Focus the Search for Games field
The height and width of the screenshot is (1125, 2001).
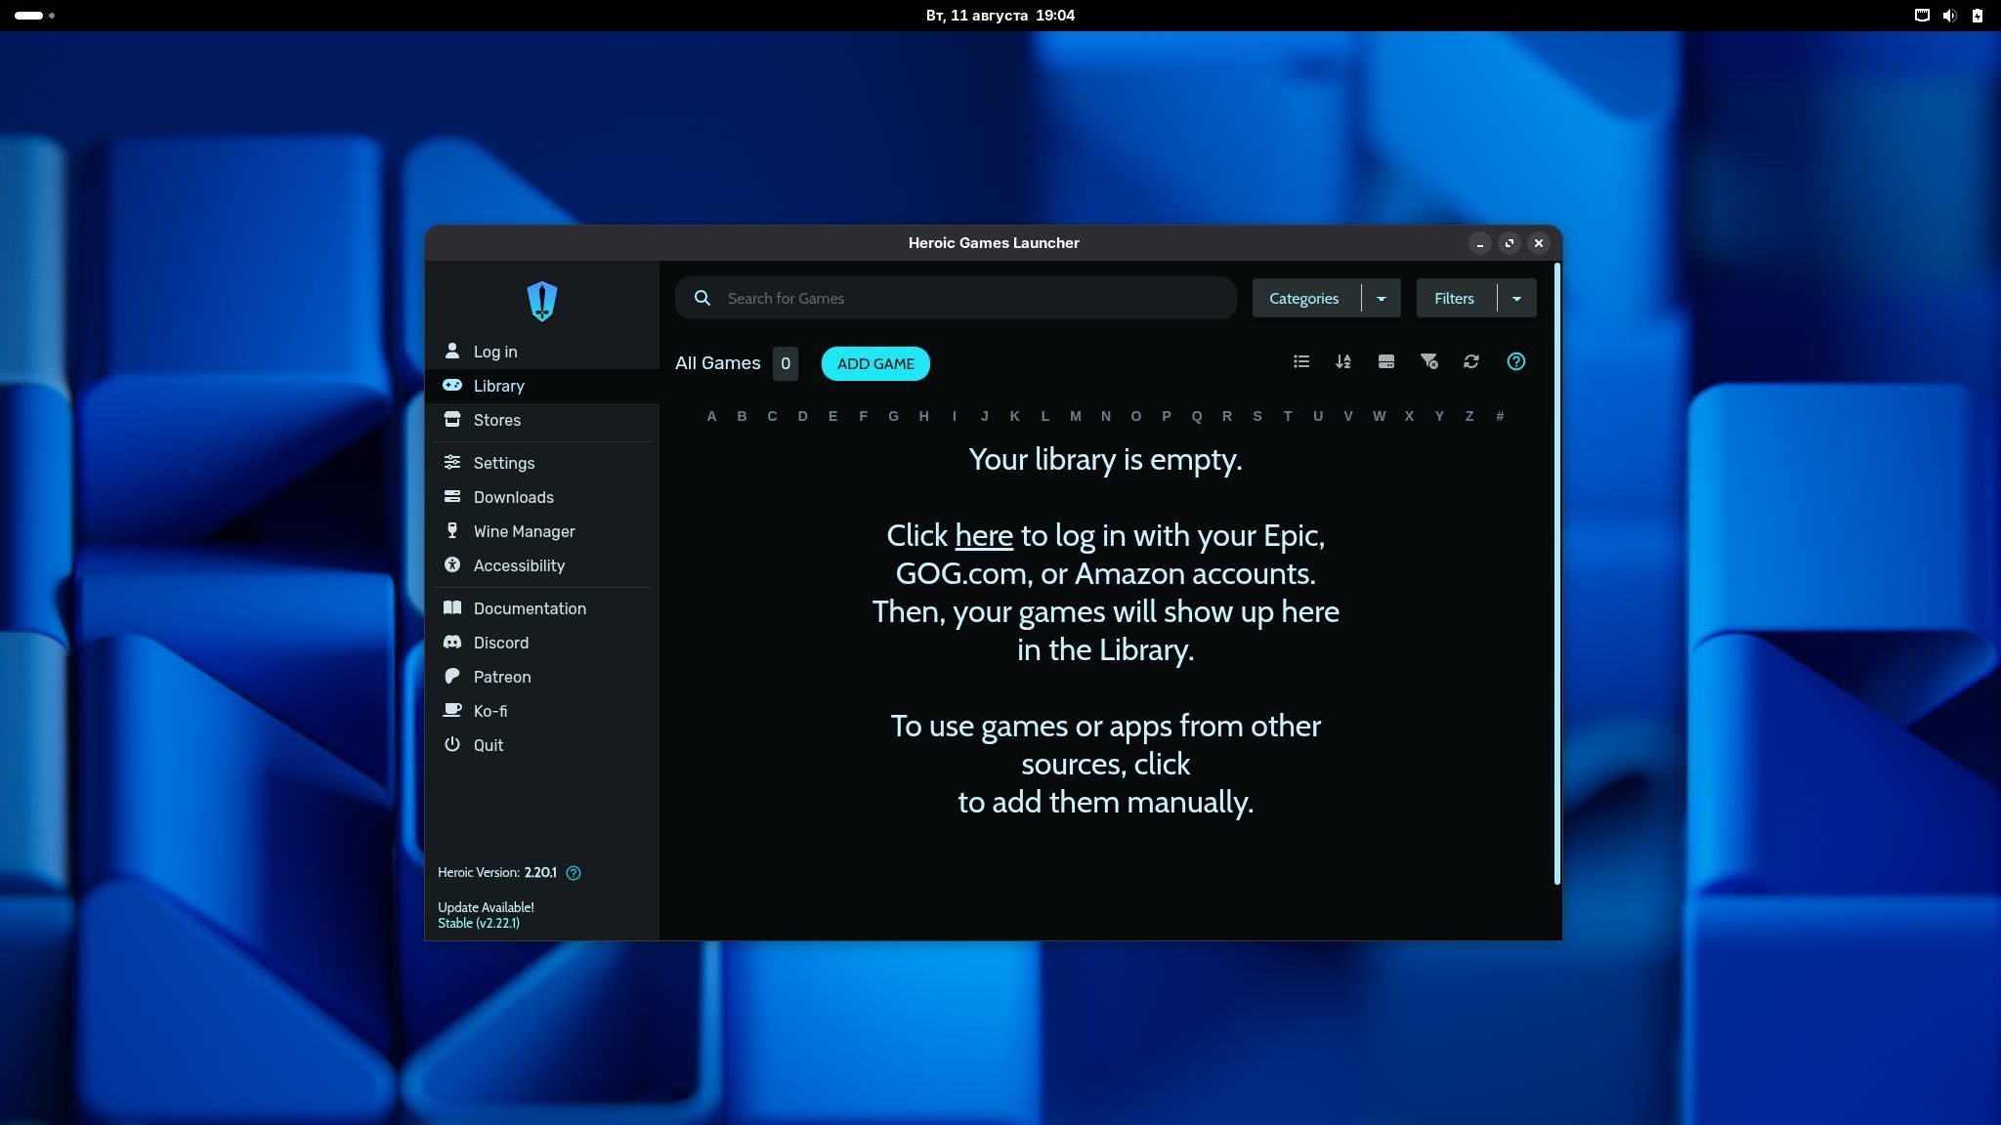(956, 298)
